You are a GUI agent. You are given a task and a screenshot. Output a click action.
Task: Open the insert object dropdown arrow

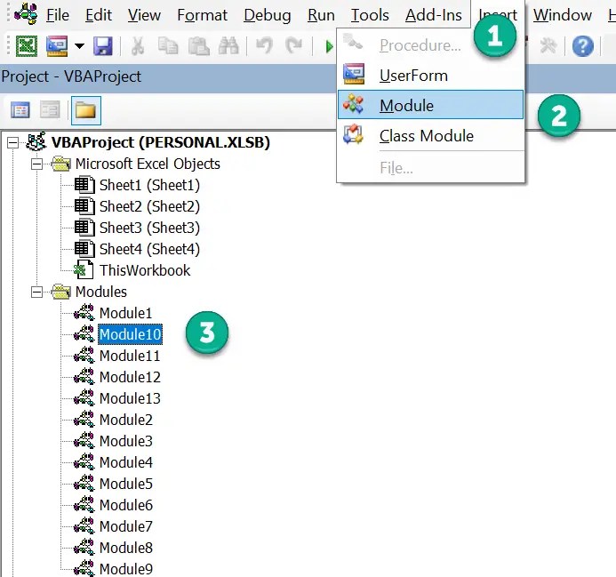tap(79, 46)
